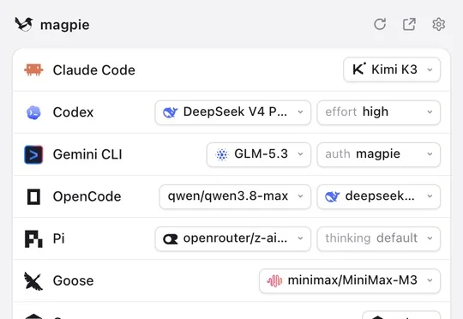Open the qwen/qwen3.8-max dropdown
This screenshot has height=319, width=463.
(x=235, y=196)
